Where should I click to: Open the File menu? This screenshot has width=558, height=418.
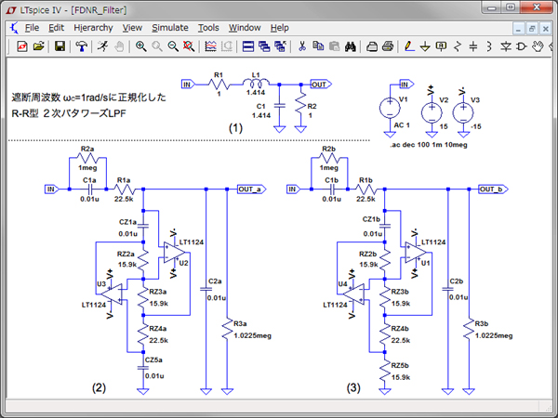pos(33,28)
